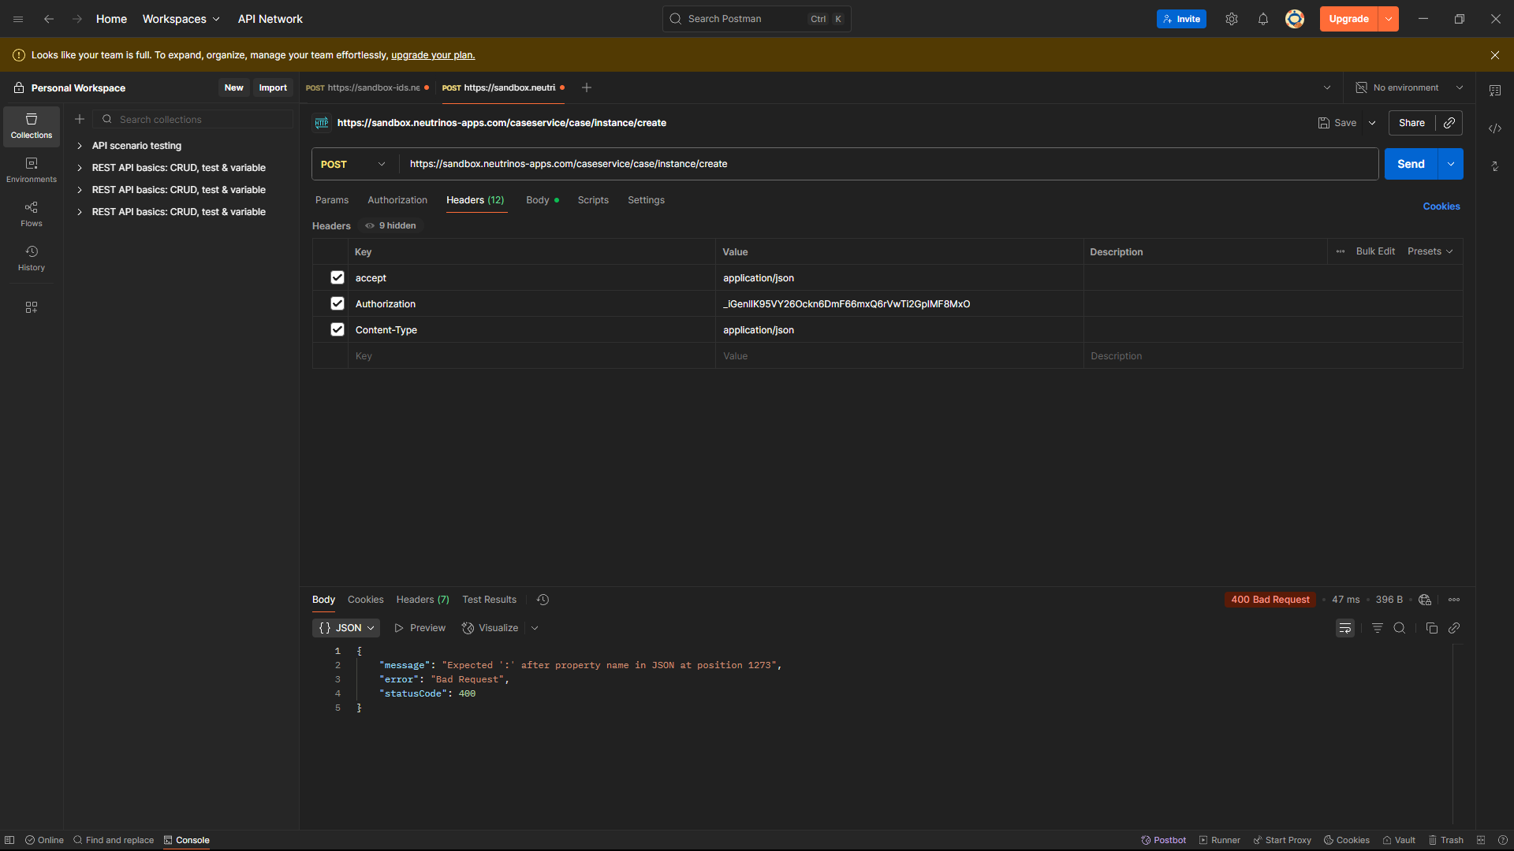Uncheck the accept header checkbox
This screenshot has height=851, width=1514.
click(337, 277)
